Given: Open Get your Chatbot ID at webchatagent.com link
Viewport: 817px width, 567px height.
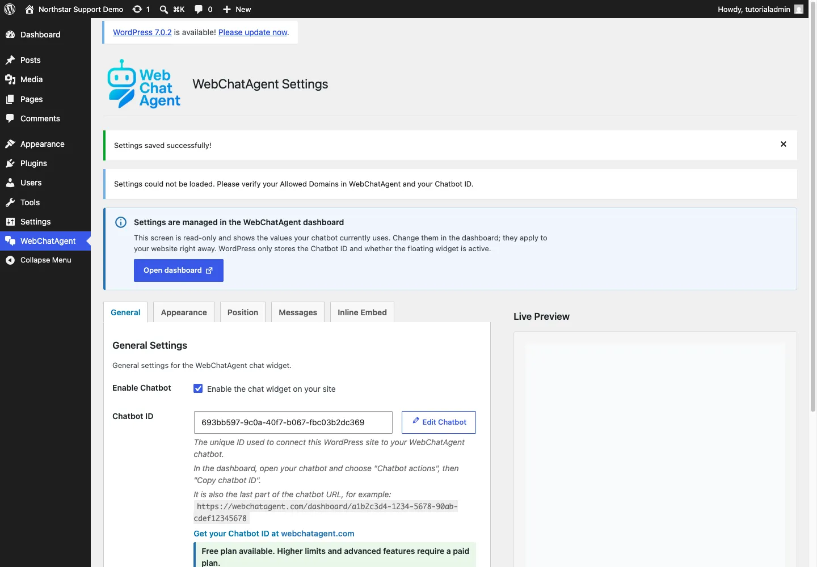Looking at the screenshot, I should (x=274, y=534).
